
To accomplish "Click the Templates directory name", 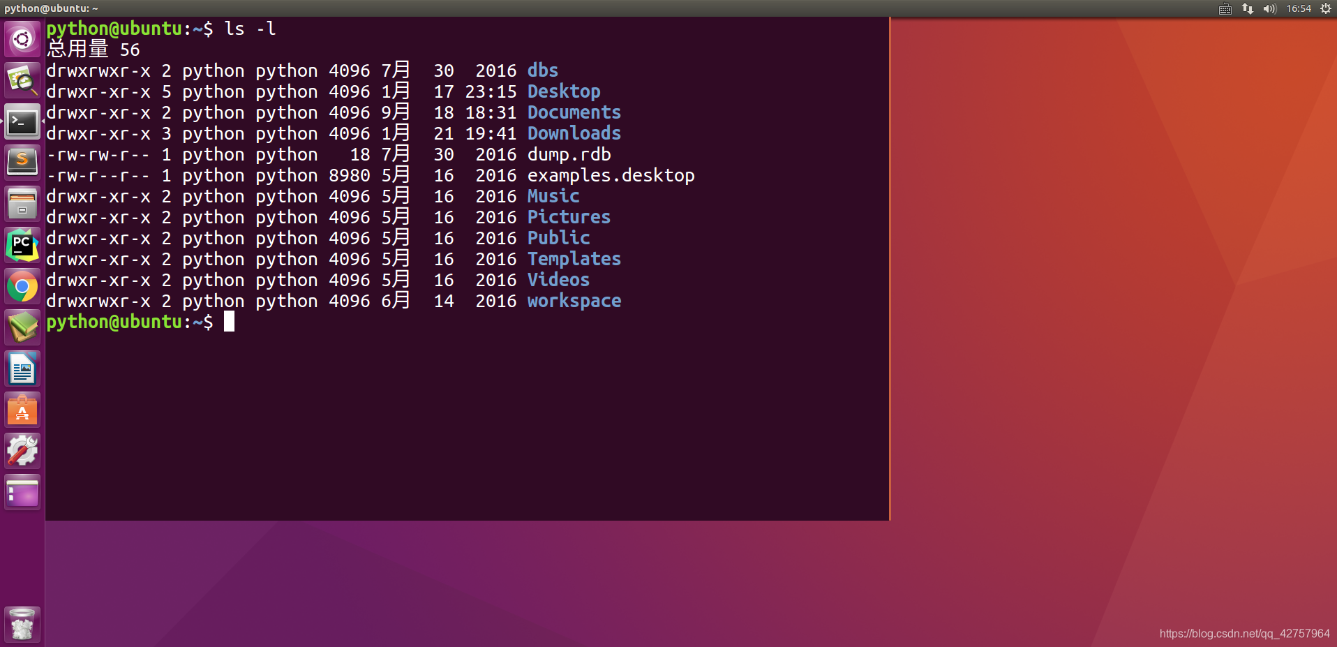I will click(574, 259).
